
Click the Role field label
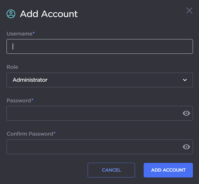click(x=12, y=67)
